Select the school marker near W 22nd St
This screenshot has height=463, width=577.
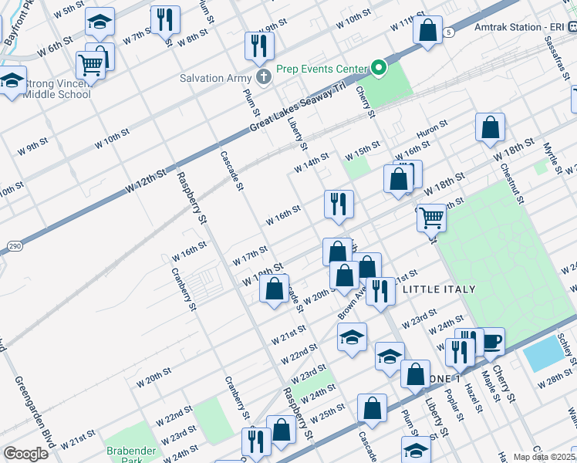[352, 339]
